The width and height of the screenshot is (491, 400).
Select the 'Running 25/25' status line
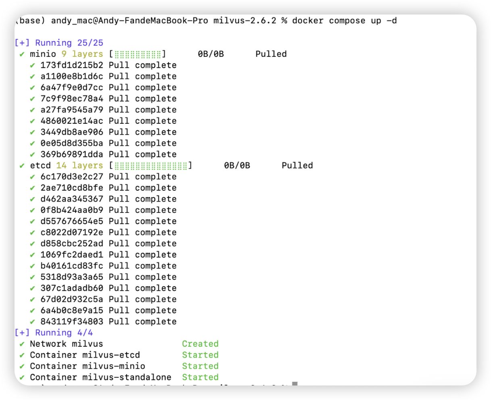tap(59, 43)
